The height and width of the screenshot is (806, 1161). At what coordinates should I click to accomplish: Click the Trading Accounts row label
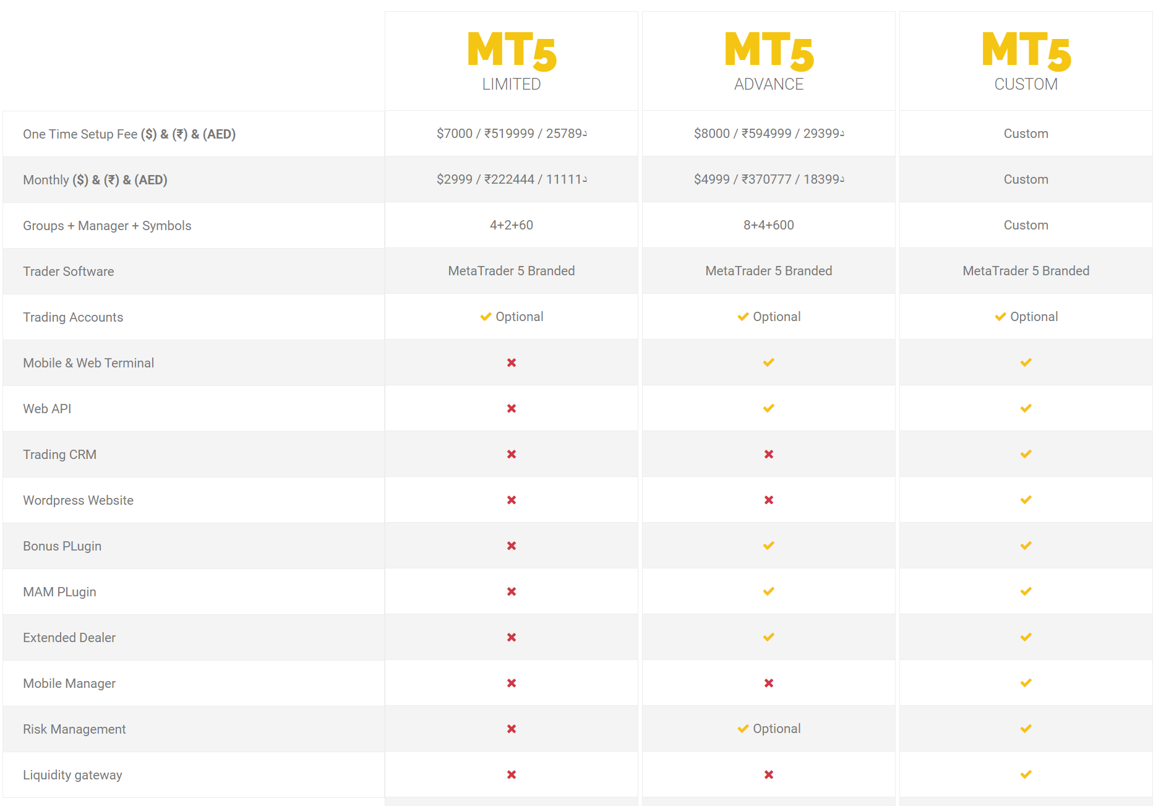(x=73, y=317)
